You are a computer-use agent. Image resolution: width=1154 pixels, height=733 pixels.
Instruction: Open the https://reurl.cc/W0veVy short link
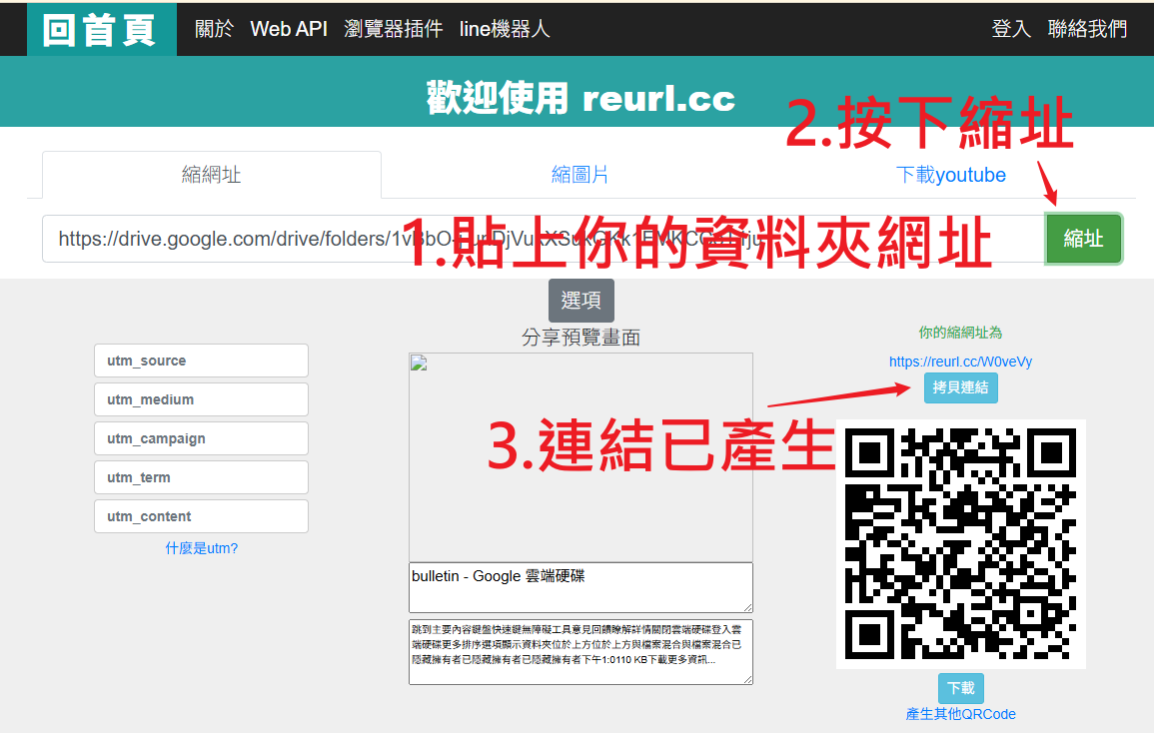pos(960,362)
